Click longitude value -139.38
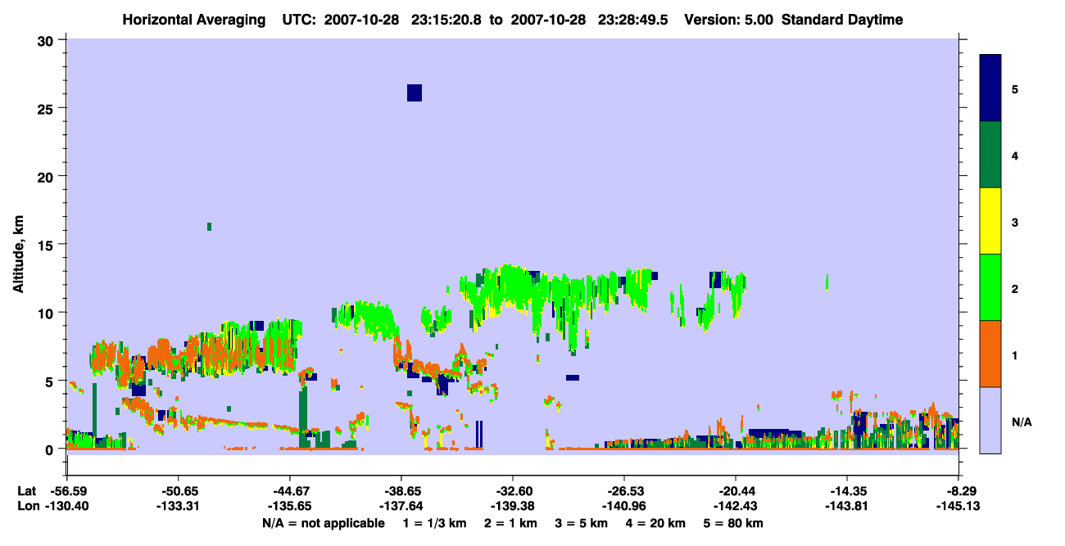The image size is (1065, 546). pos(512,506)
